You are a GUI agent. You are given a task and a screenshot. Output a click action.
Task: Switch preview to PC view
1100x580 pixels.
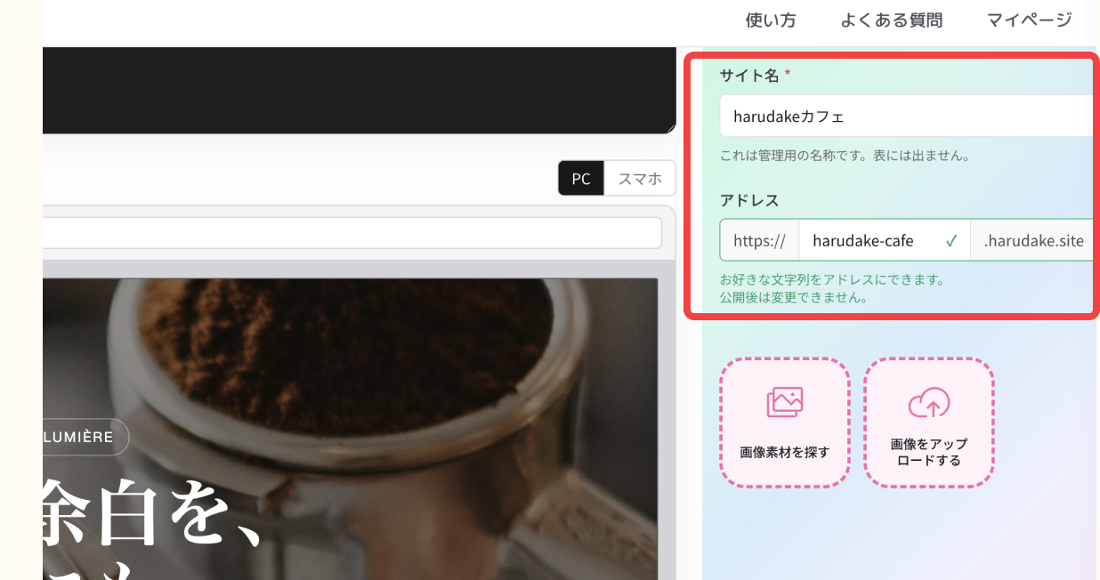coord(581,178)
